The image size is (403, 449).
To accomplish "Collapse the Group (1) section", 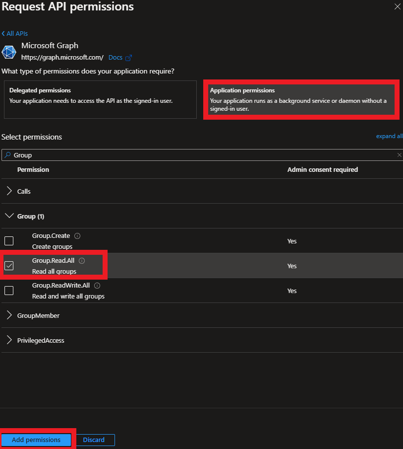I will [9, 216].
